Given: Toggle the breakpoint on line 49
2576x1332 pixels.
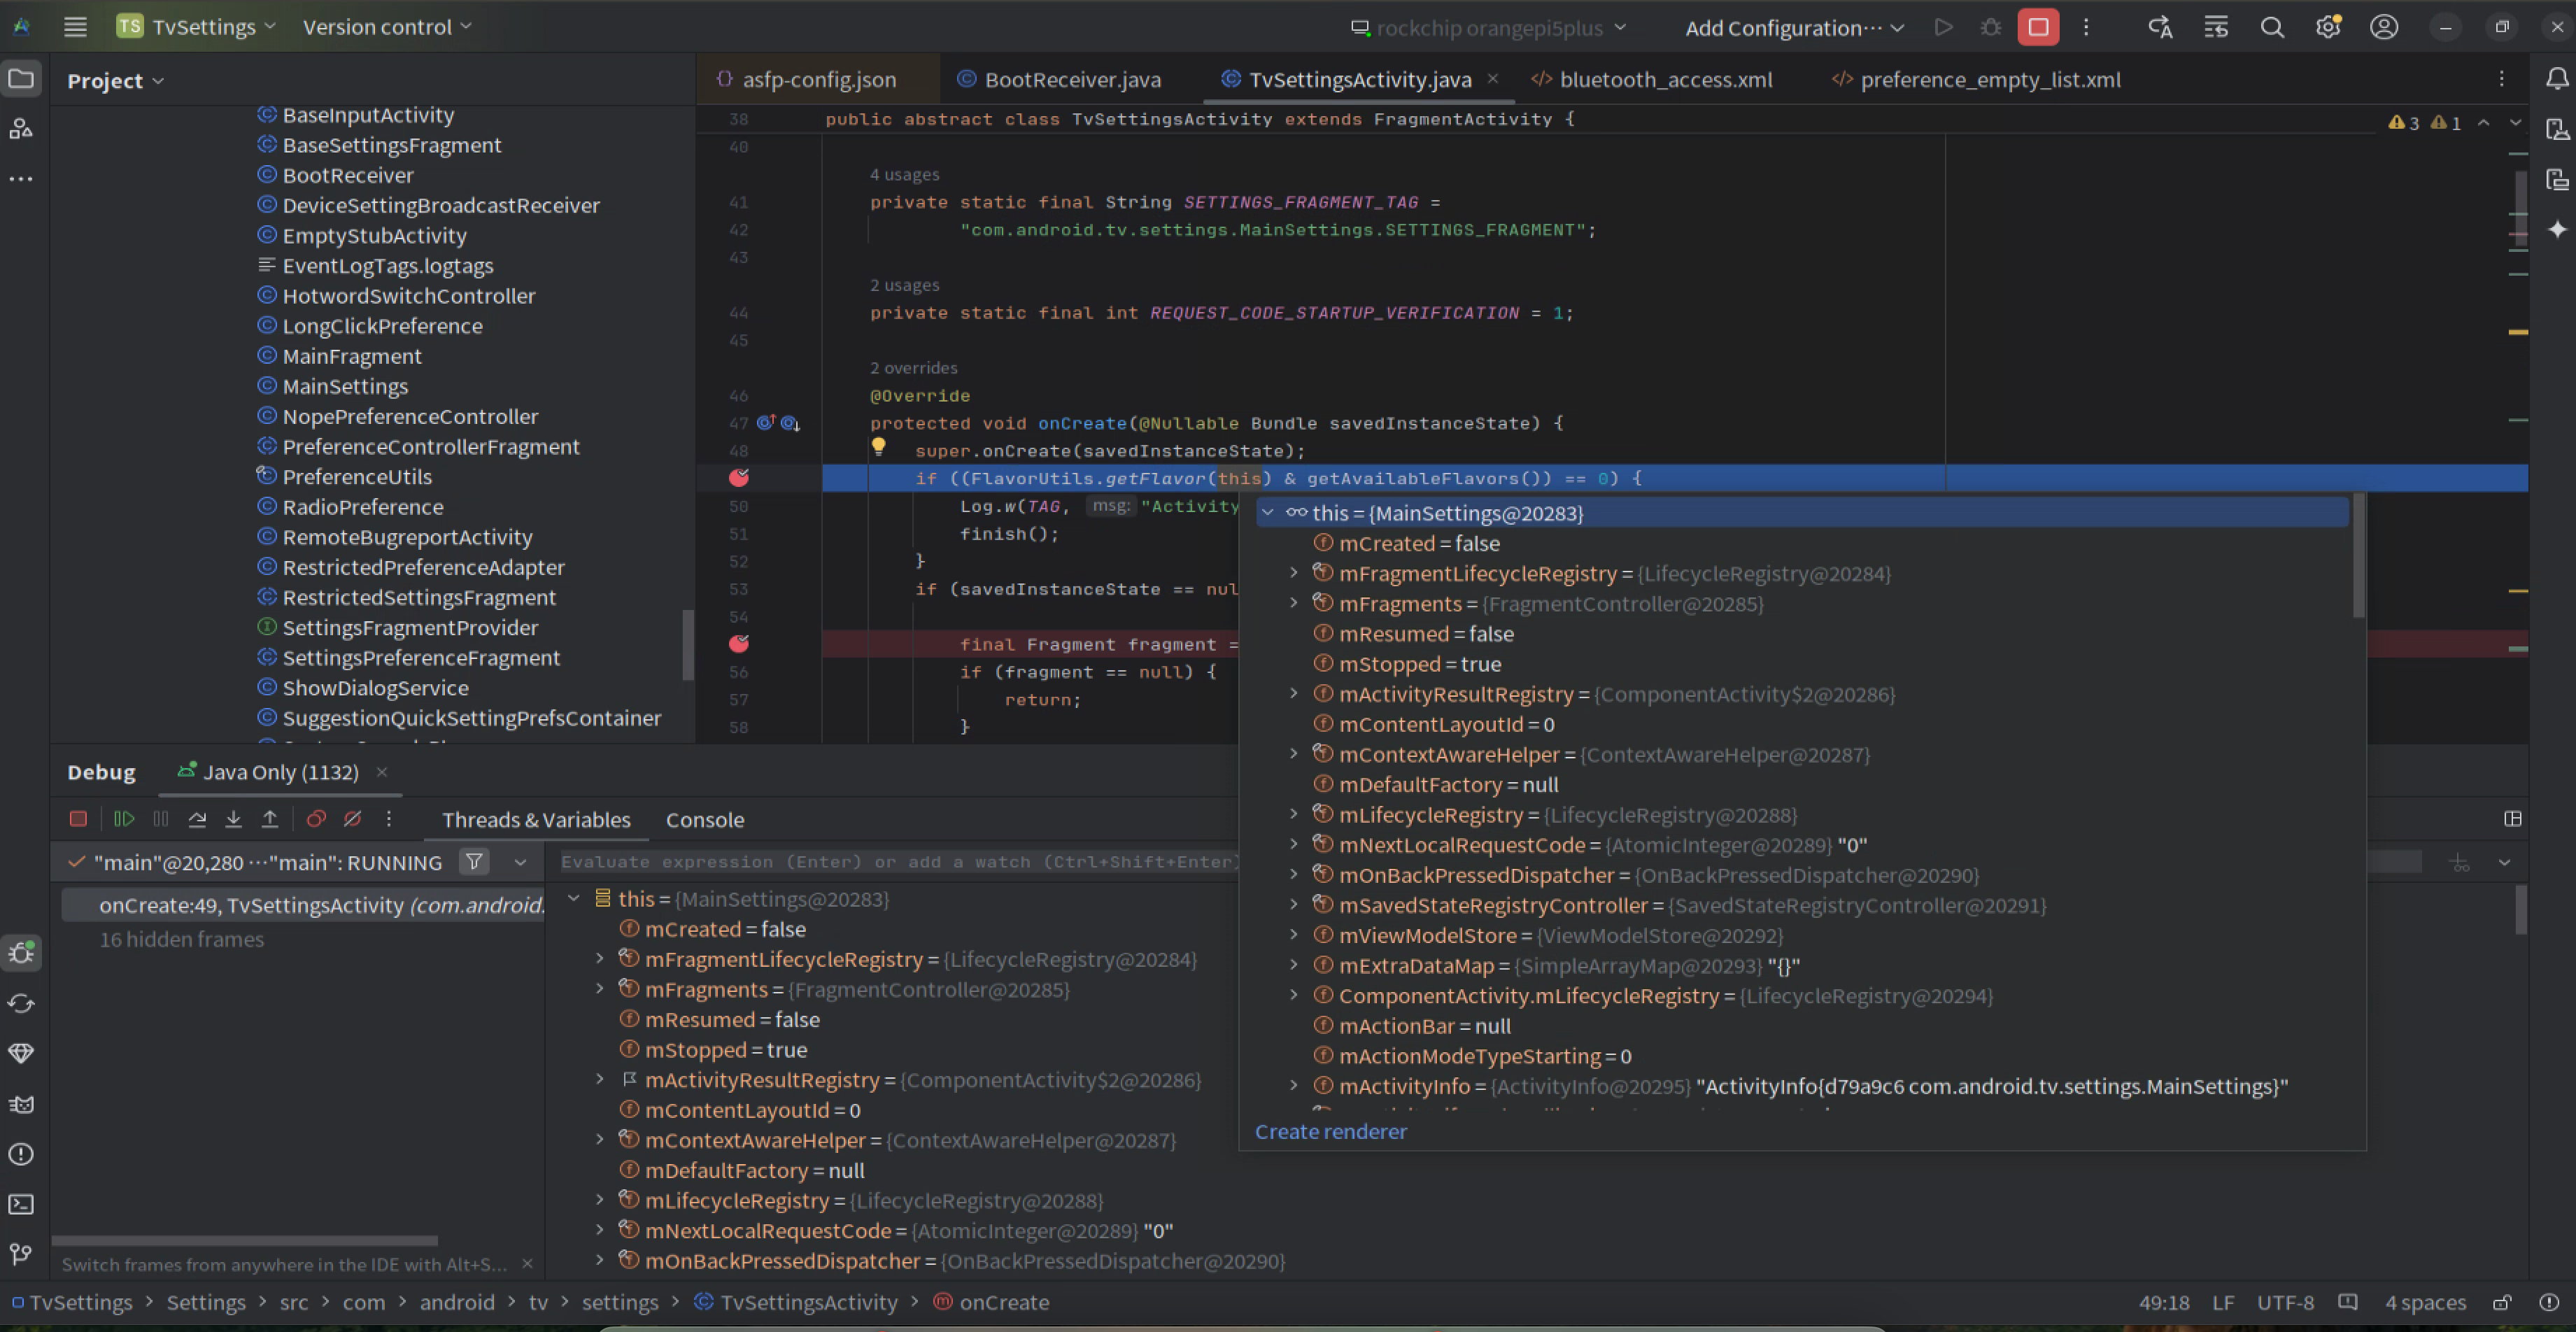Looking at the screenshot, I should click(x=739, y=478).
